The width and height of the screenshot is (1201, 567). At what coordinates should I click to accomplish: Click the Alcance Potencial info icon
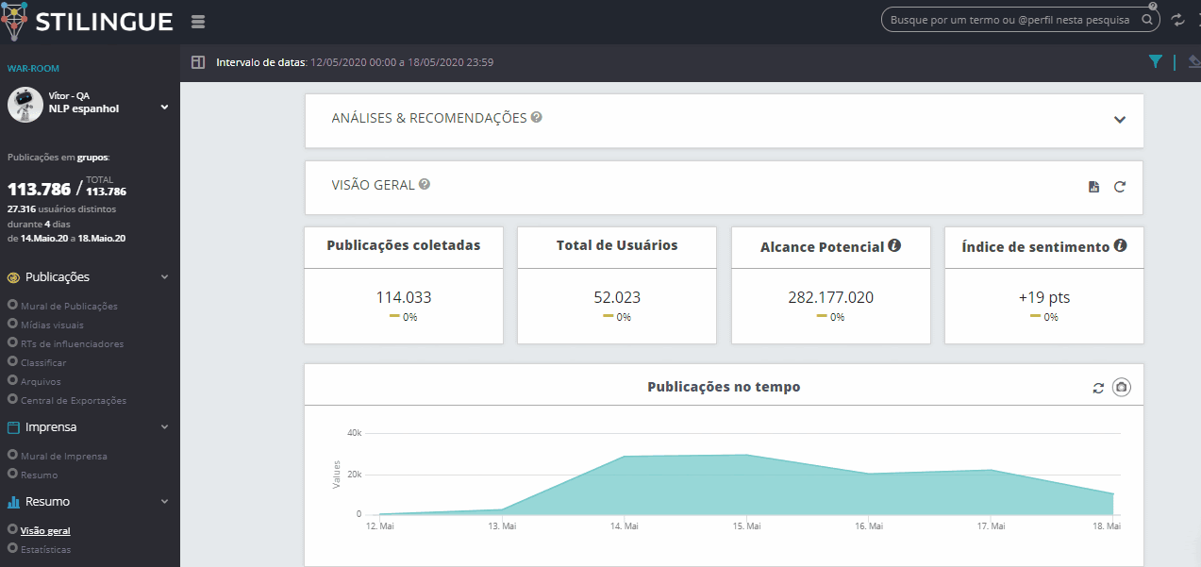click(x=894, y=246)
